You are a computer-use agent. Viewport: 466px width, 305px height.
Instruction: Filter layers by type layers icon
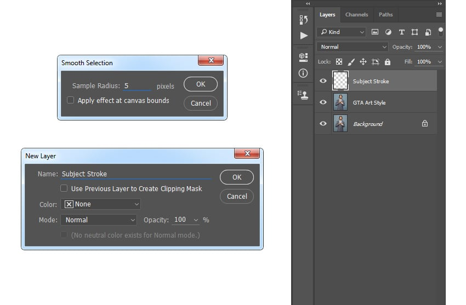click(401, 32)
